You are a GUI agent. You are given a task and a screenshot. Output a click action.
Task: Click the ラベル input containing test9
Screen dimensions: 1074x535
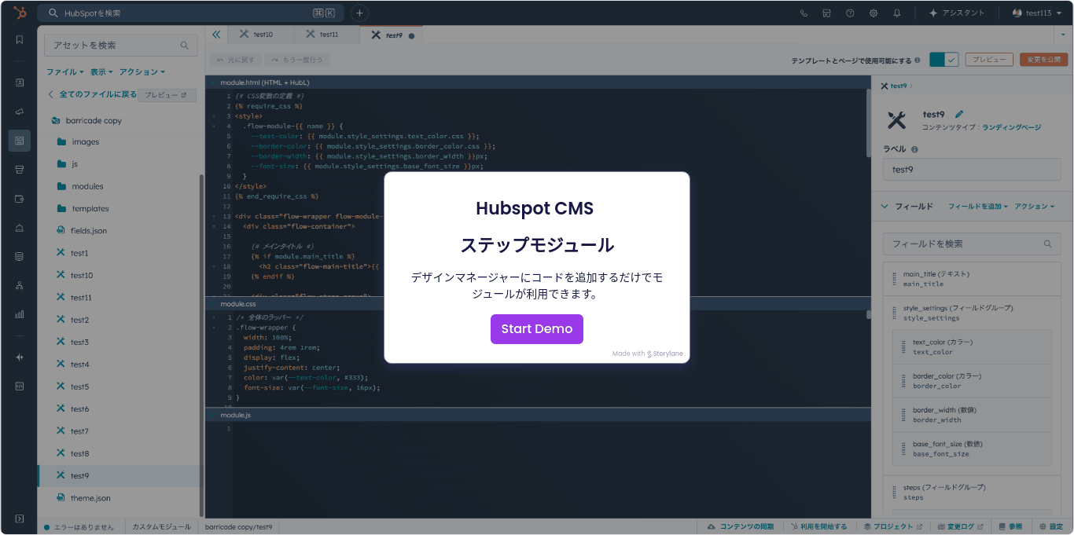(972, 170)
